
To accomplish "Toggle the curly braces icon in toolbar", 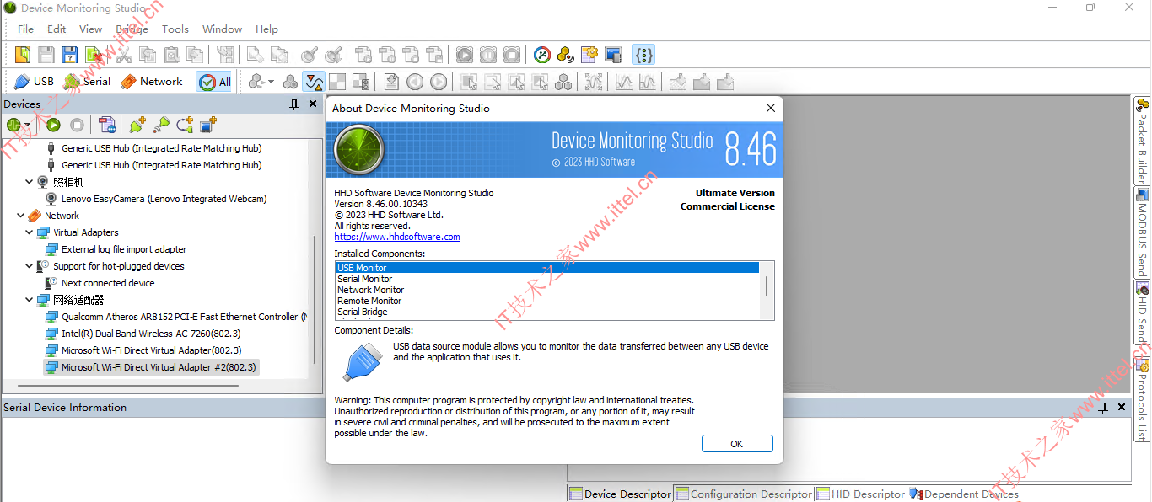I will coord(644,55).
